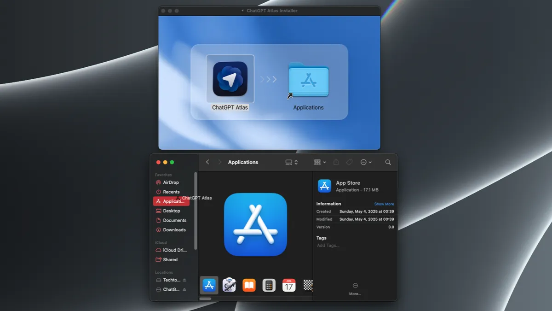This screenshot has height=311, width=552.
Task: Open the group-by dropdown in the toolbar
Action: click(318, 162)
